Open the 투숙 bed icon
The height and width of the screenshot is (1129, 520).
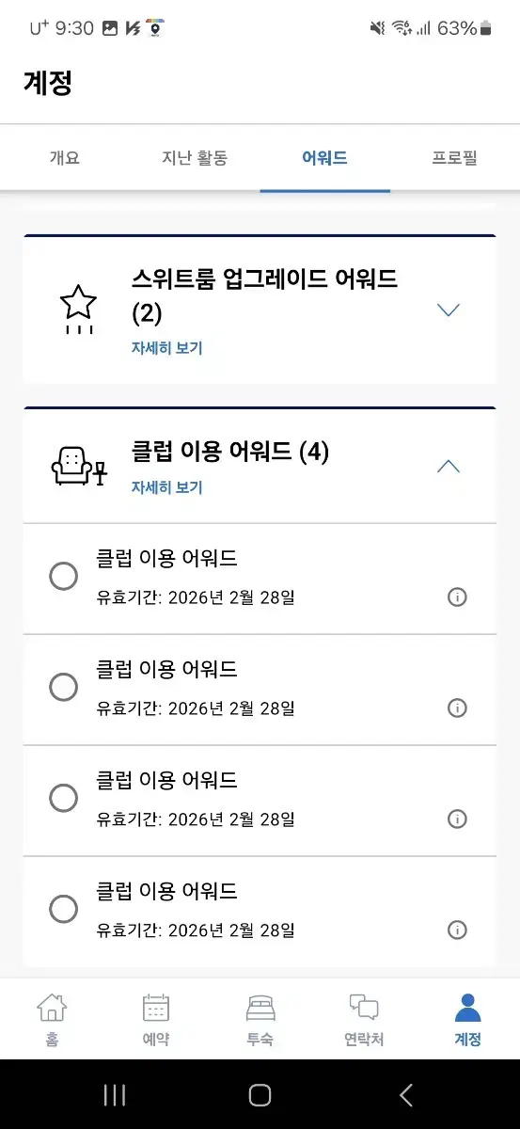pos(260,1009)
